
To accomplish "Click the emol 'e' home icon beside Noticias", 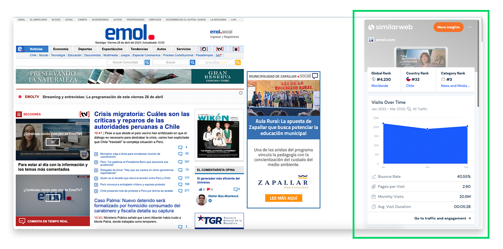I will coord(20,49).
